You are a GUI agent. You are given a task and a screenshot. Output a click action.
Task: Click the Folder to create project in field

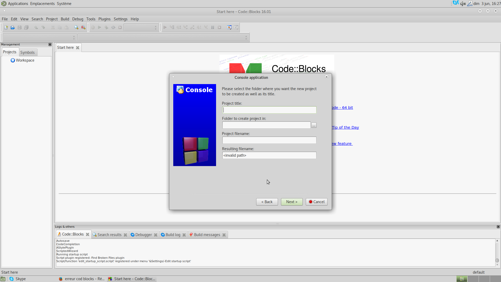coord(266,125)
